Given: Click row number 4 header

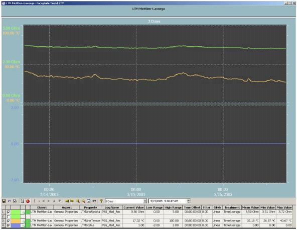Looking at the screenshot, I should coord(3,225).
